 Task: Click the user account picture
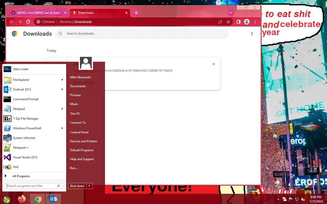click(86, 63)
